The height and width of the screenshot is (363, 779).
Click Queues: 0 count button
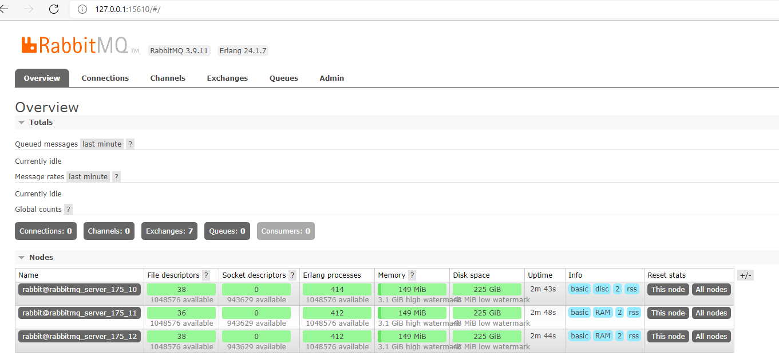point(227,231)
